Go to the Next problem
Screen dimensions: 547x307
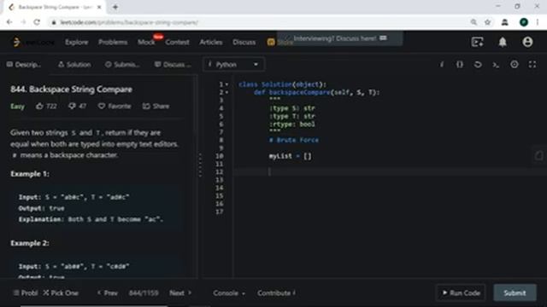(180, 293)
